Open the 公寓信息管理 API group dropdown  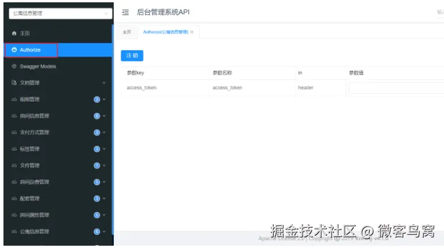60,13
